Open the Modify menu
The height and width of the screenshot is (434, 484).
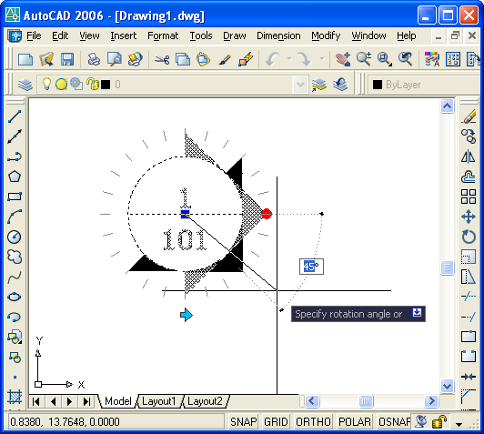pos(326,35)
